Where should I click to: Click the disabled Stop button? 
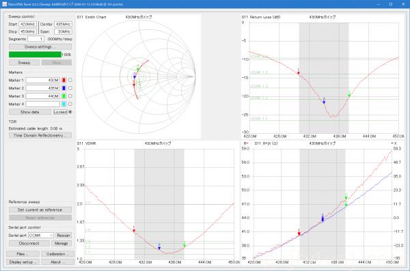pos(56,63)
